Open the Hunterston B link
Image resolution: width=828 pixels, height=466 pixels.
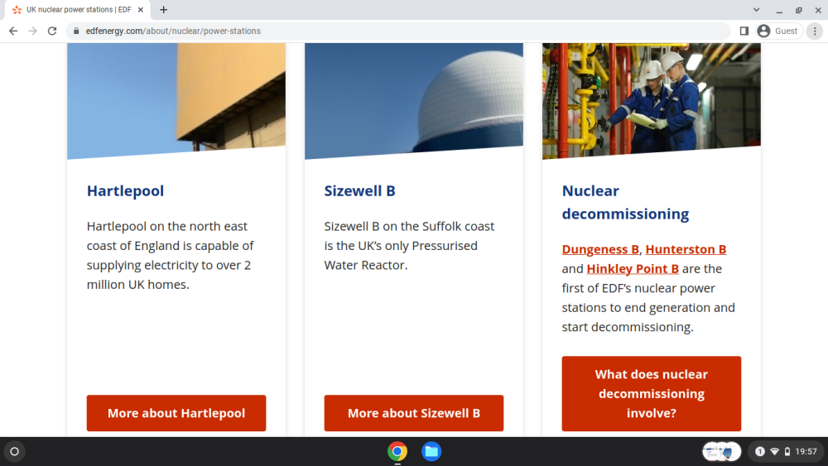click(686, 249)
